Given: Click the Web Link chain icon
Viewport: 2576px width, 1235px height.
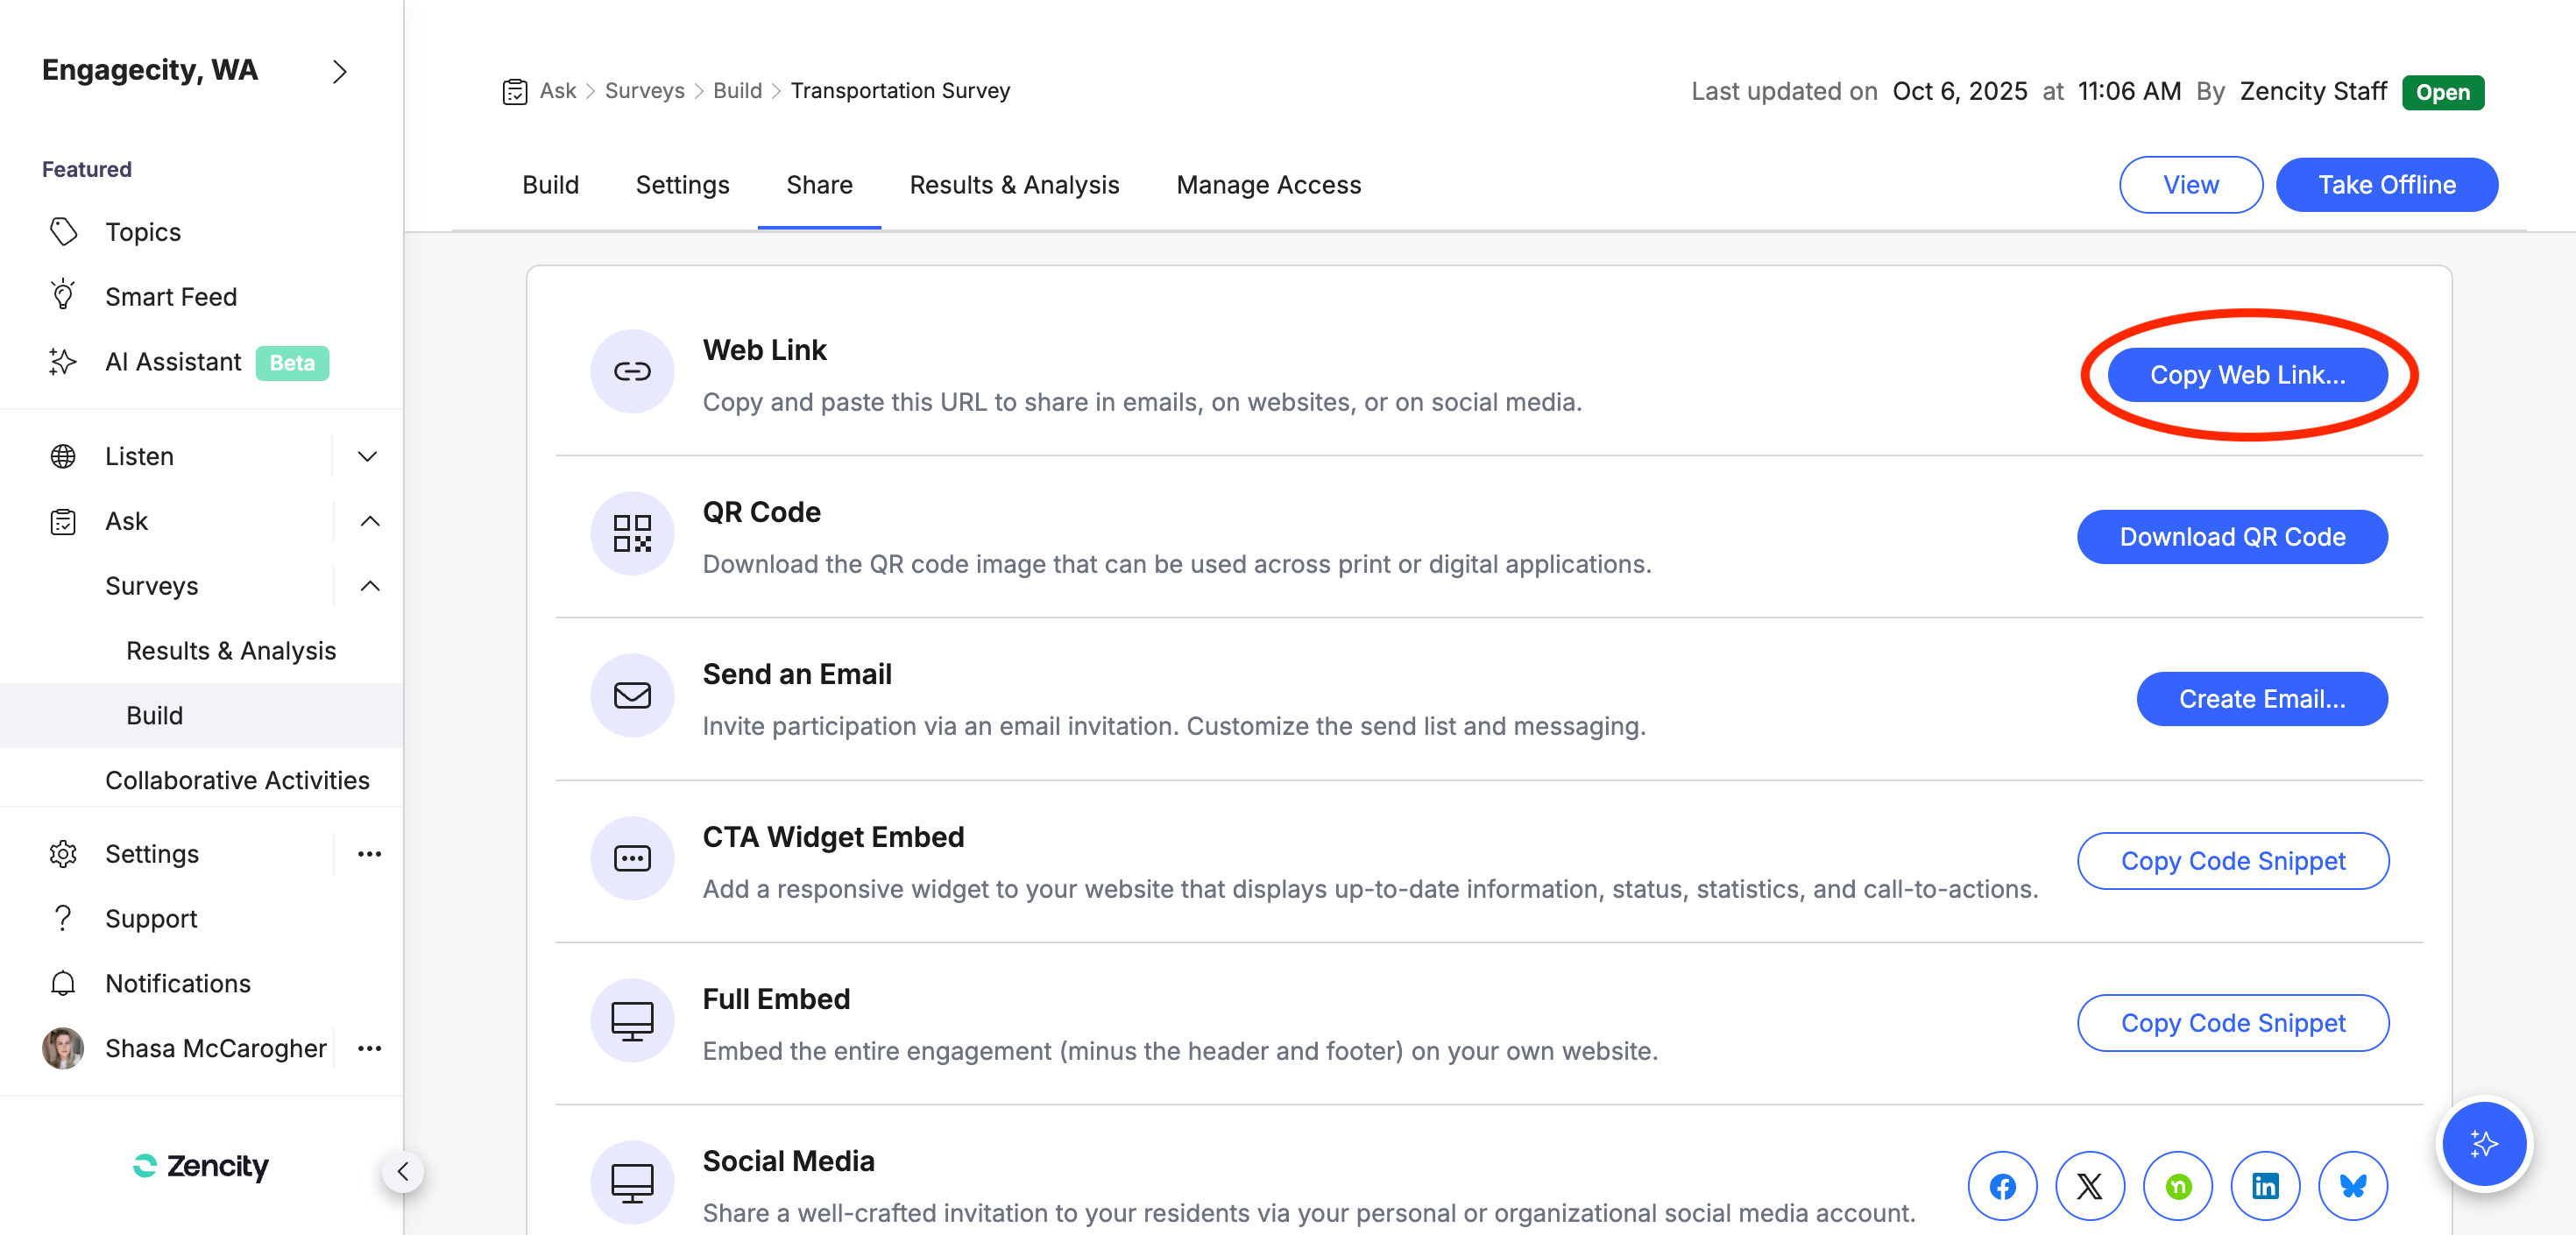Looking at the screenshot, I should click(x=632, y=372).
